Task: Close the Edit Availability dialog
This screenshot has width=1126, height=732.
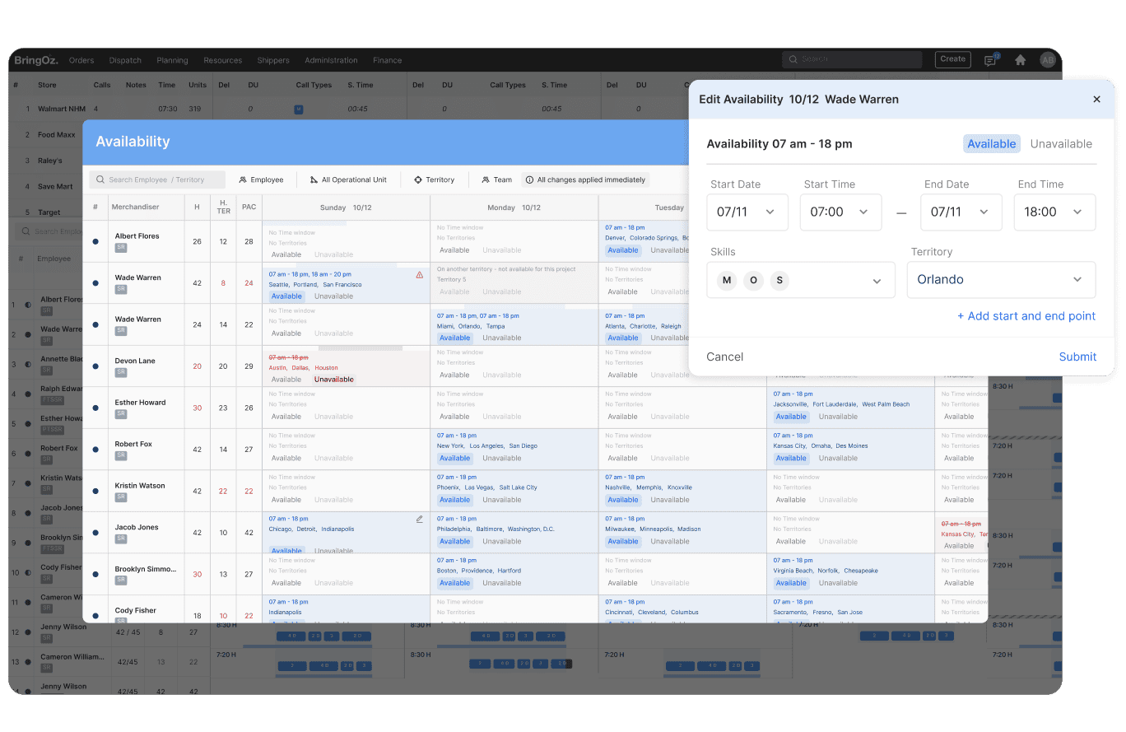Action: coord(1096,100)
